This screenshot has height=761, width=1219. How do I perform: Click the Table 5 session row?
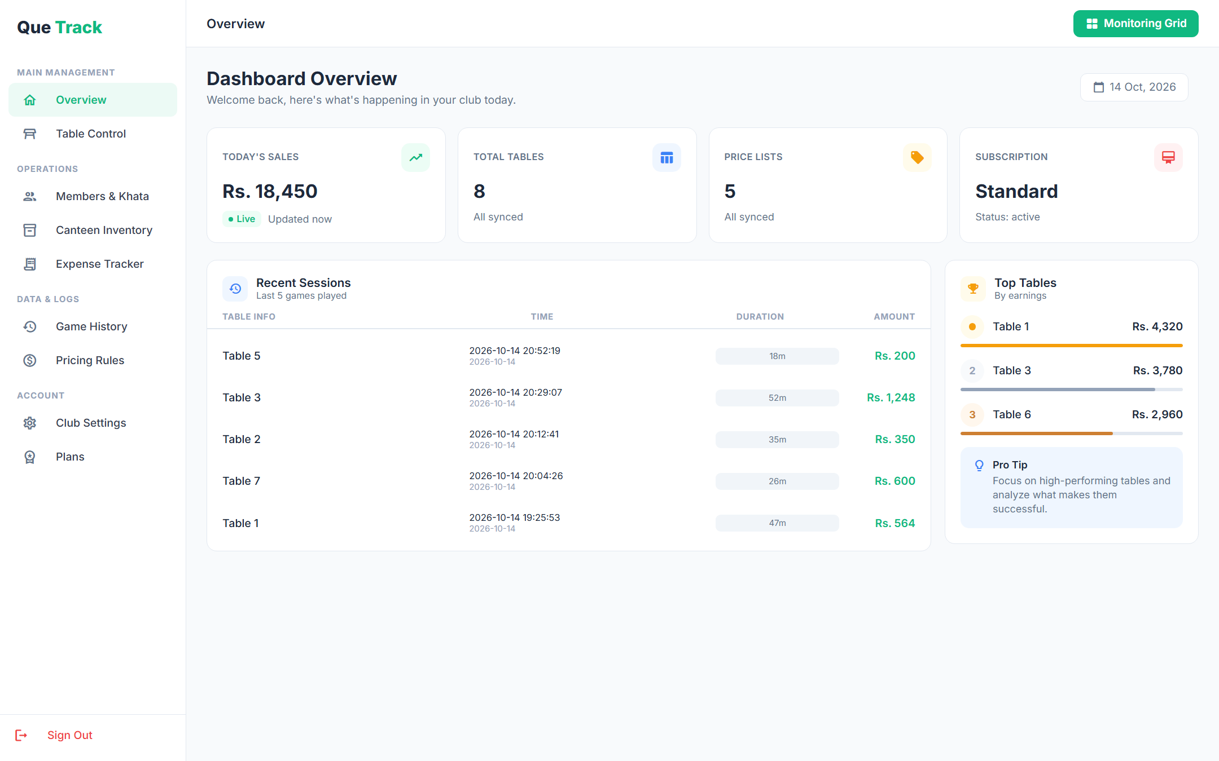coord(569,356)
